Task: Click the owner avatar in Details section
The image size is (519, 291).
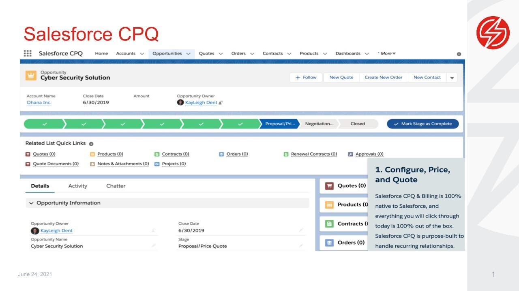Action: click(x=35, y=231)
